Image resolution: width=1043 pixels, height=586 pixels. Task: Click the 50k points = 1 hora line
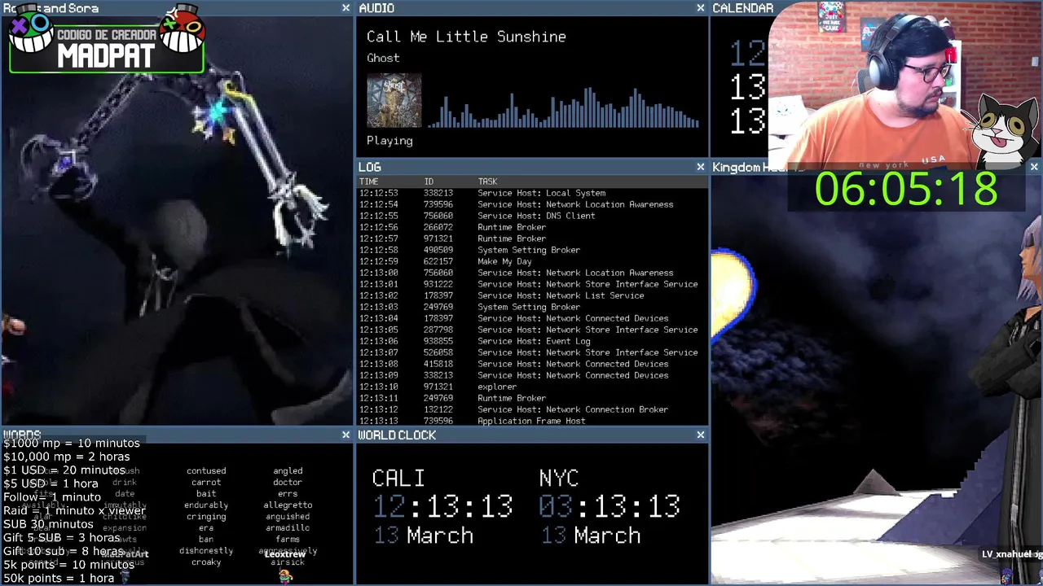point(59,578)
